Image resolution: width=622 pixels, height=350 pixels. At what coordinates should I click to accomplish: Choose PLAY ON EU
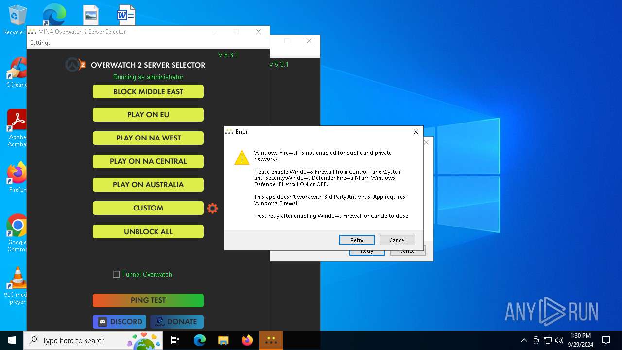coord(148,115)
